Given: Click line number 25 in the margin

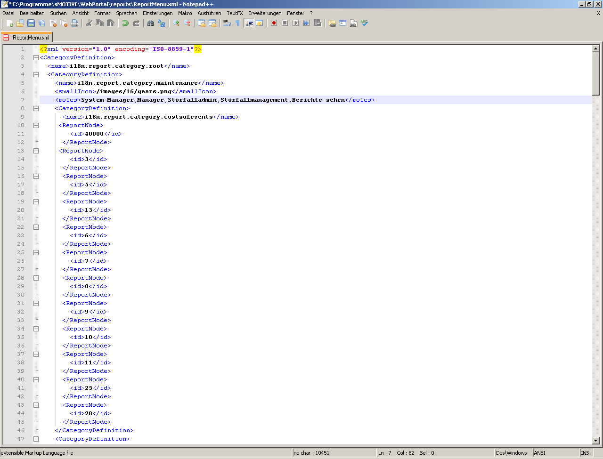Looking at the screenshot, I should pos(21,252).
